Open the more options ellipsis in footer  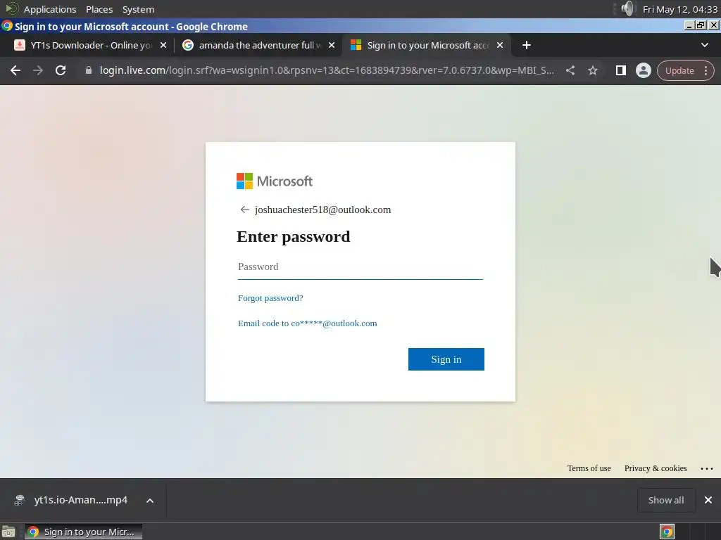(x=707, y=468)
